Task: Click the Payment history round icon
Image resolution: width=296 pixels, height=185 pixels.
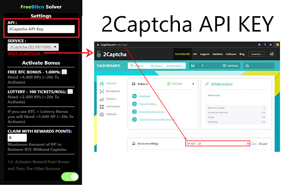Action: [x=134, y=104]
